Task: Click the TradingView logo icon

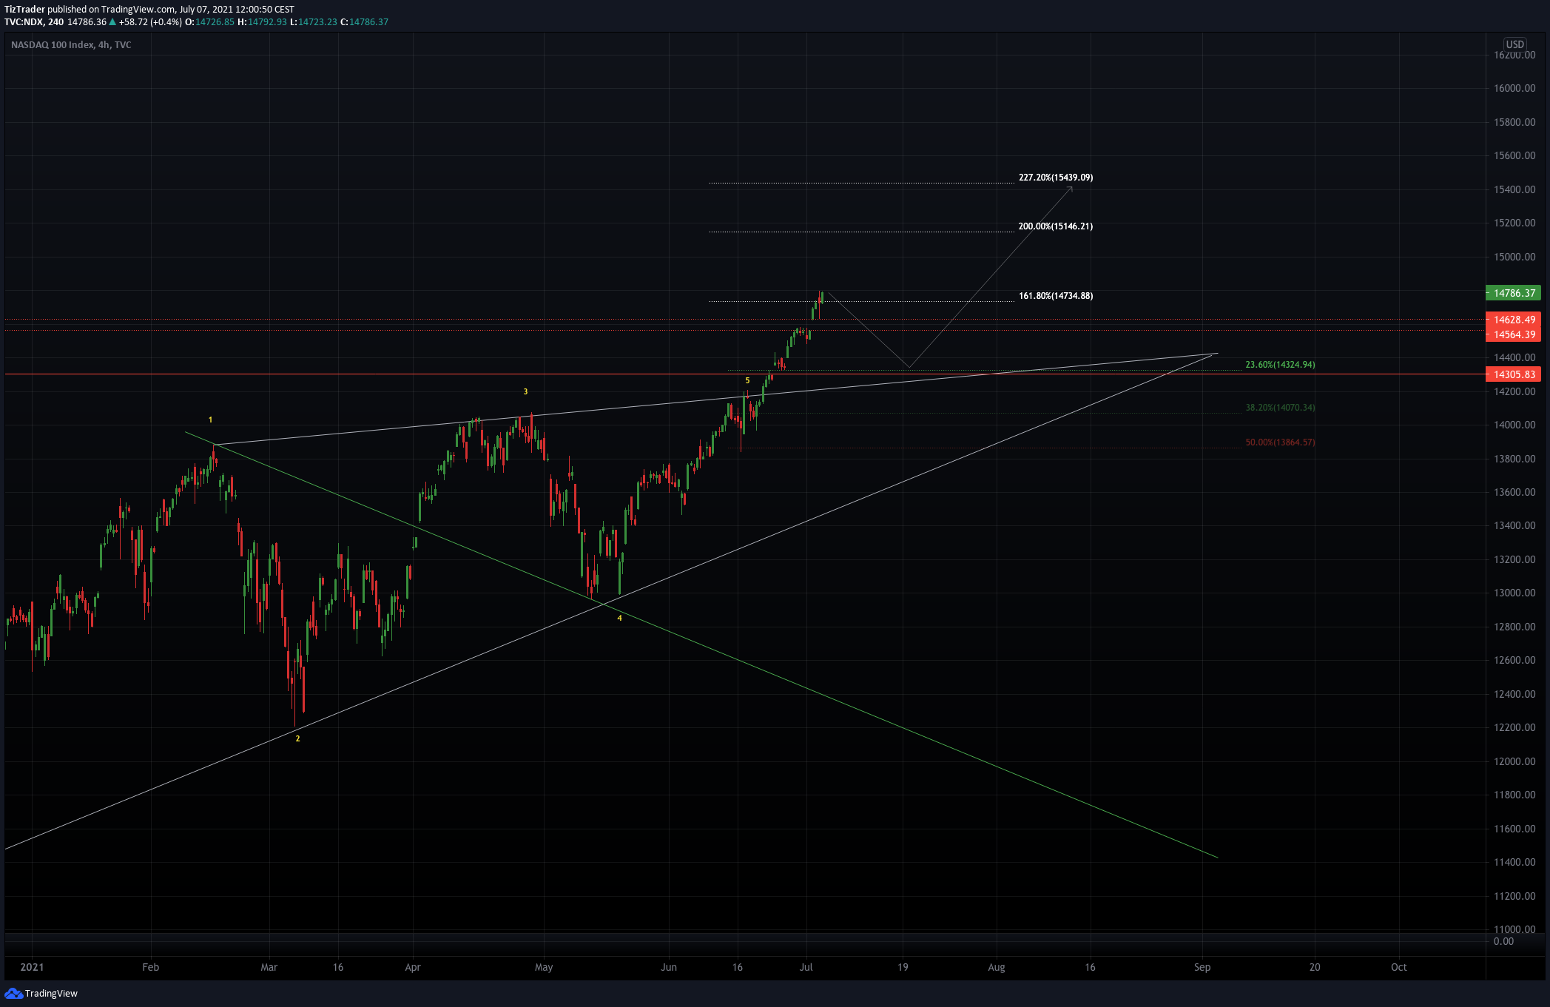Action: [x=13, y=994]
